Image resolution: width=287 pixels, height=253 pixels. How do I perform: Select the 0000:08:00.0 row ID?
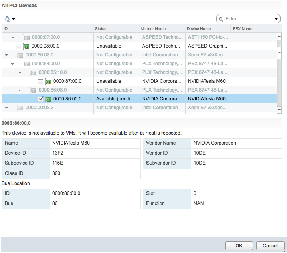click(x=46, y=46)
